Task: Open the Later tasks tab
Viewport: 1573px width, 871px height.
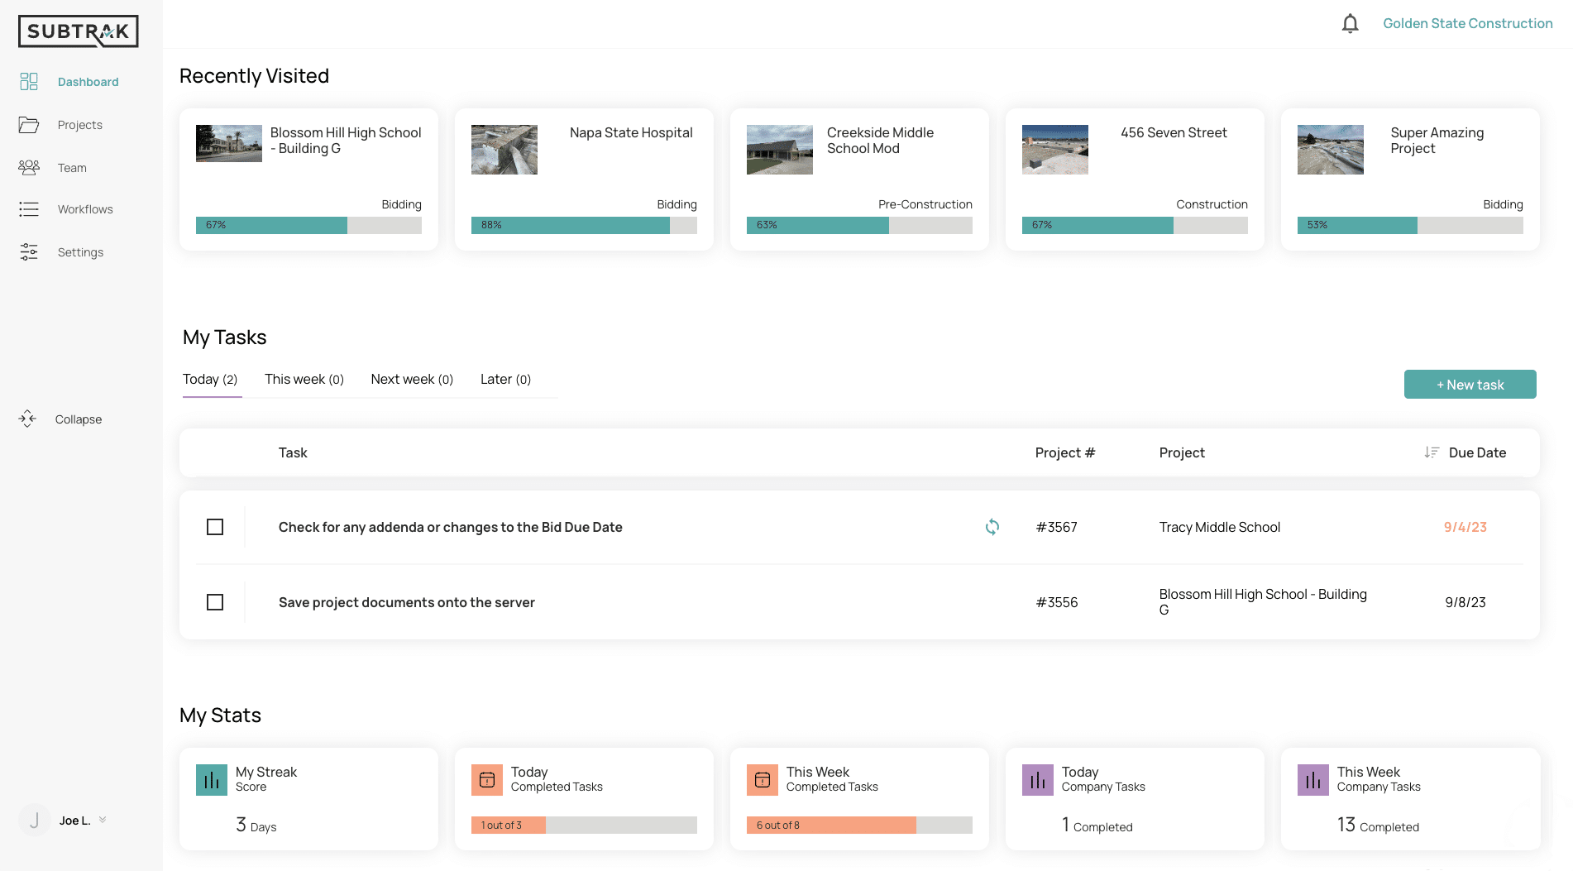Action: point(504,379)
